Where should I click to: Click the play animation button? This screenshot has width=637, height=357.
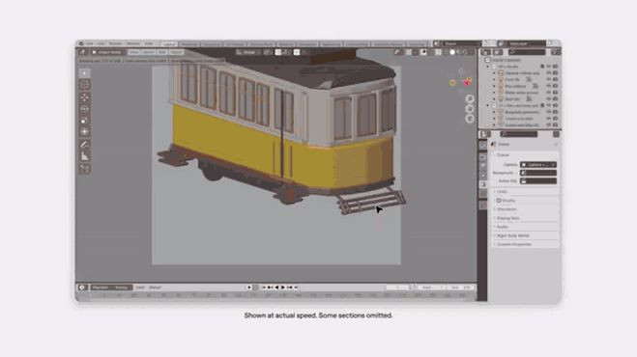[x=283, y=288]
